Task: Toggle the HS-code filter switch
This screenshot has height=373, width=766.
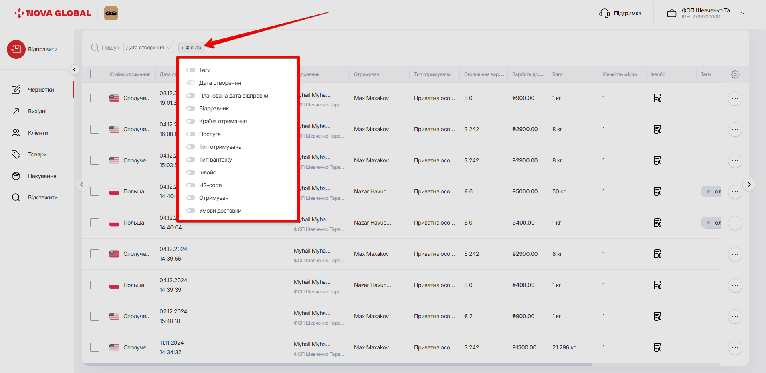Action: [191, 185]
